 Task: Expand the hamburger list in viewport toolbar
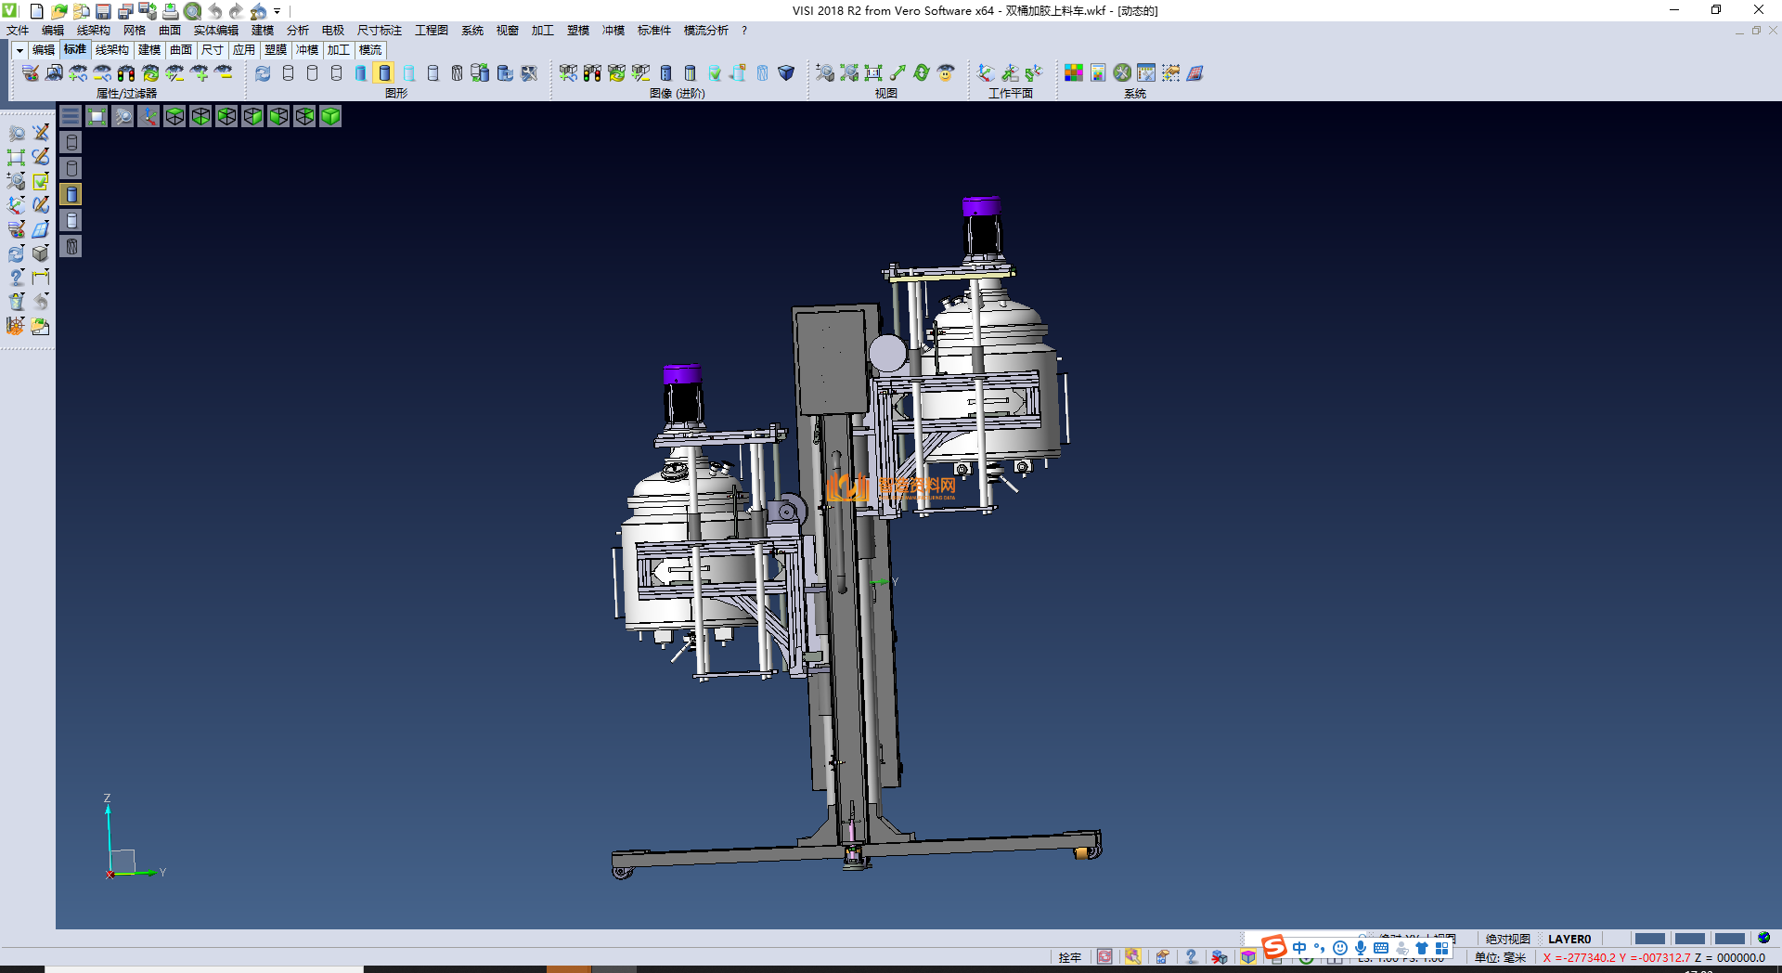click(71, 116)
